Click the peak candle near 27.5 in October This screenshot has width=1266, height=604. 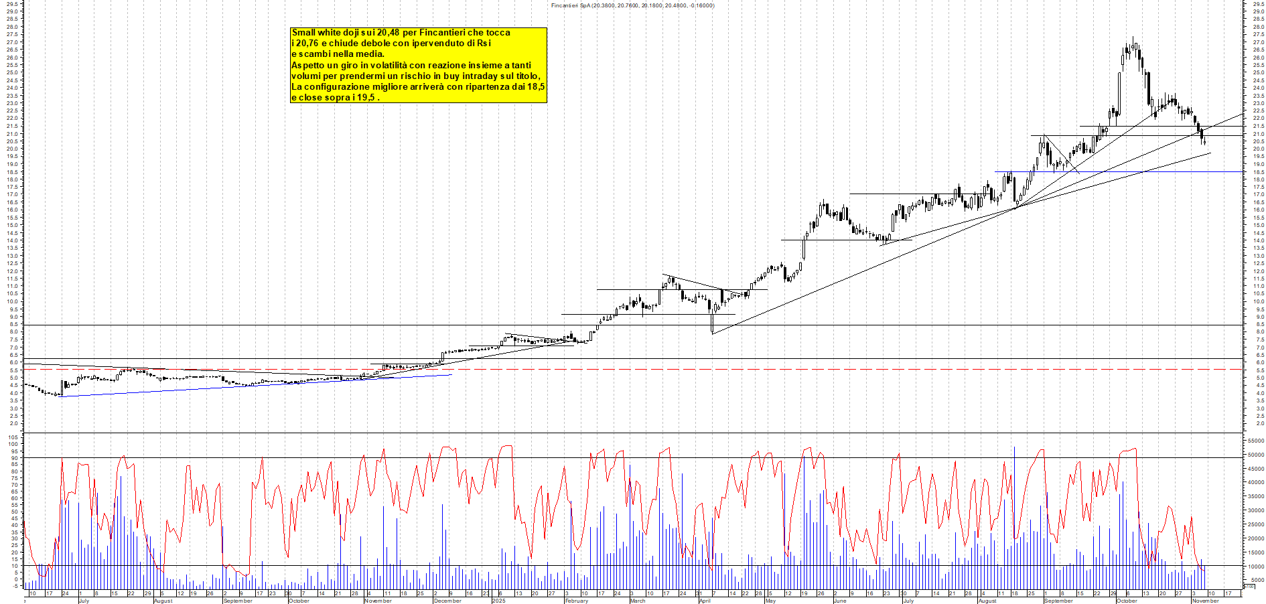(1132, 47)
